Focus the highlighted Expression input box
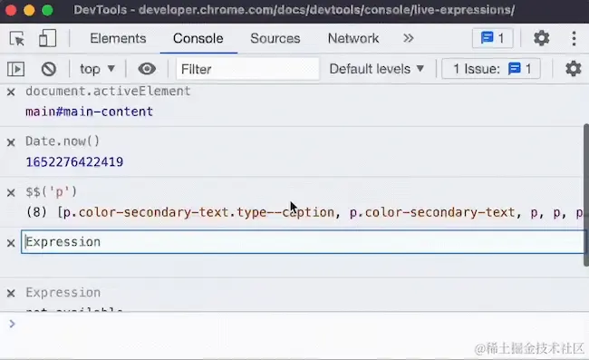The height and width of the screenshot is (360, 589). pyautogui.click(x=304, y=242)
